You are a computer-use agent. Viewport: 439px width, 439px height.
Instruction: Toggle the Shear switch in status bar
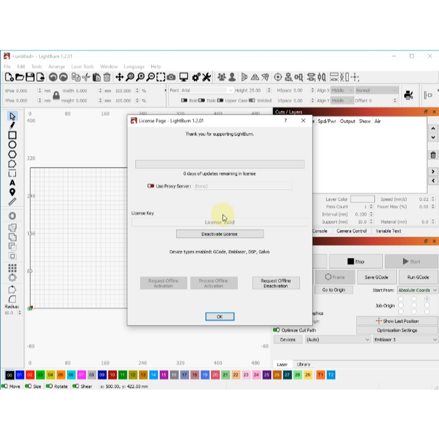coord(76,387)
